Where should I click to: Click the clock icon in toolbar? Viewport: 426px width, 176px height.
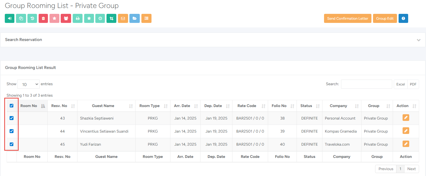tap(100, 18)
